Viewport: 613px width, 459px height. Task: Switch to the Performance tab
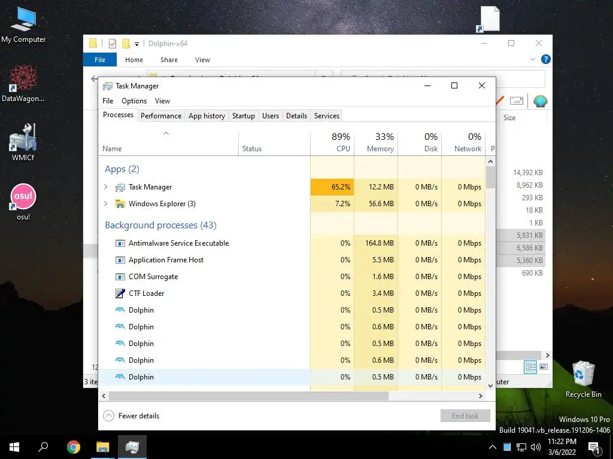point(161,116)
